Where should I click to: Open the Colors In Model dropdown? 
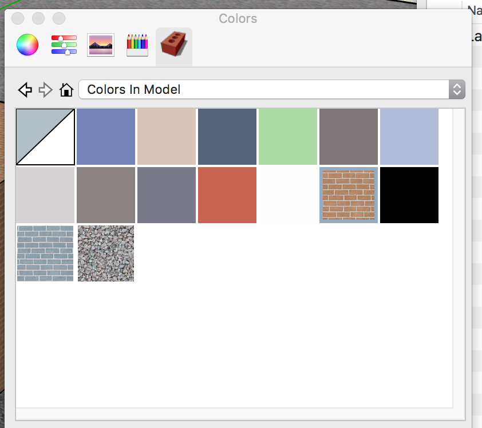(272, 89)
